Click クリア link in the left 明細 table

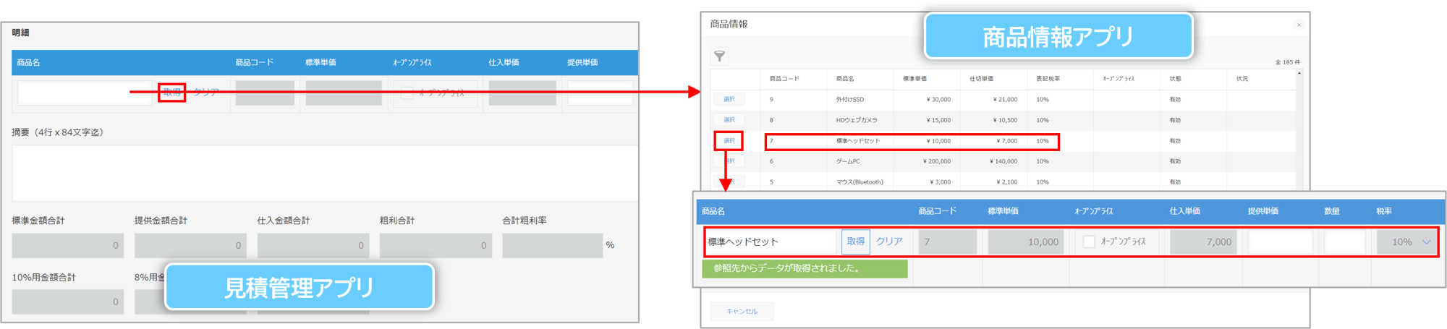pos(206,93)
